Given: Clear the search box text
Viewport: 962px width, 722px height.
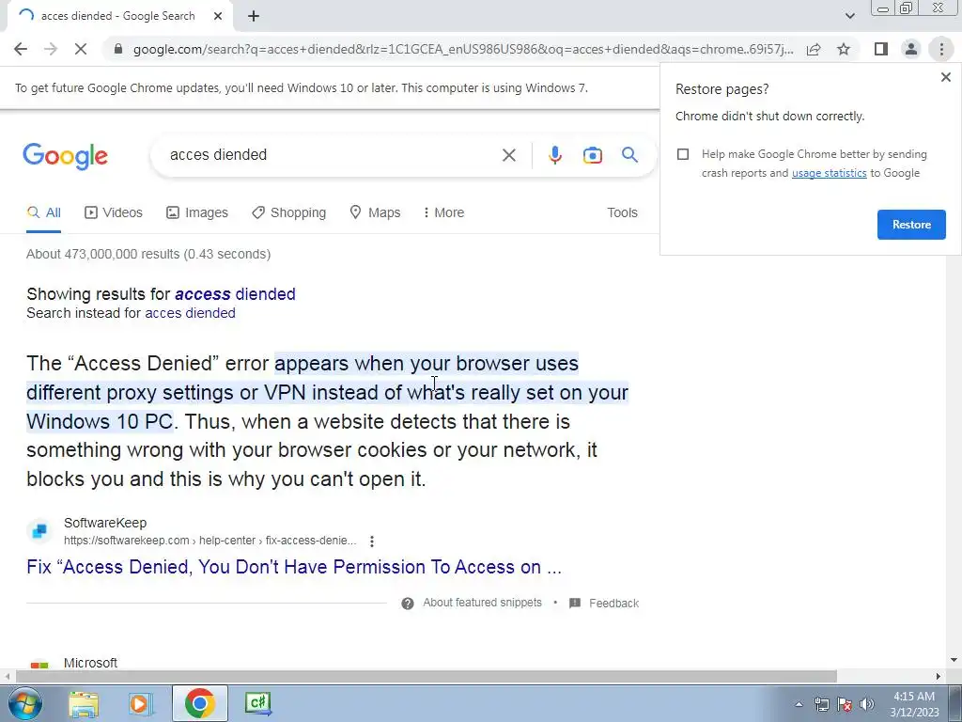Looking at the screenshot, I should pyautogui.click(x=508, y=155).
